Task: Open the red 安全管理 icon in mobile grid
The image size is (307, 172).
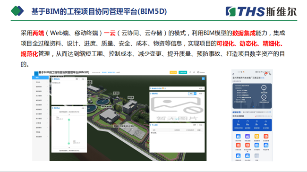Action: [266, 136]
